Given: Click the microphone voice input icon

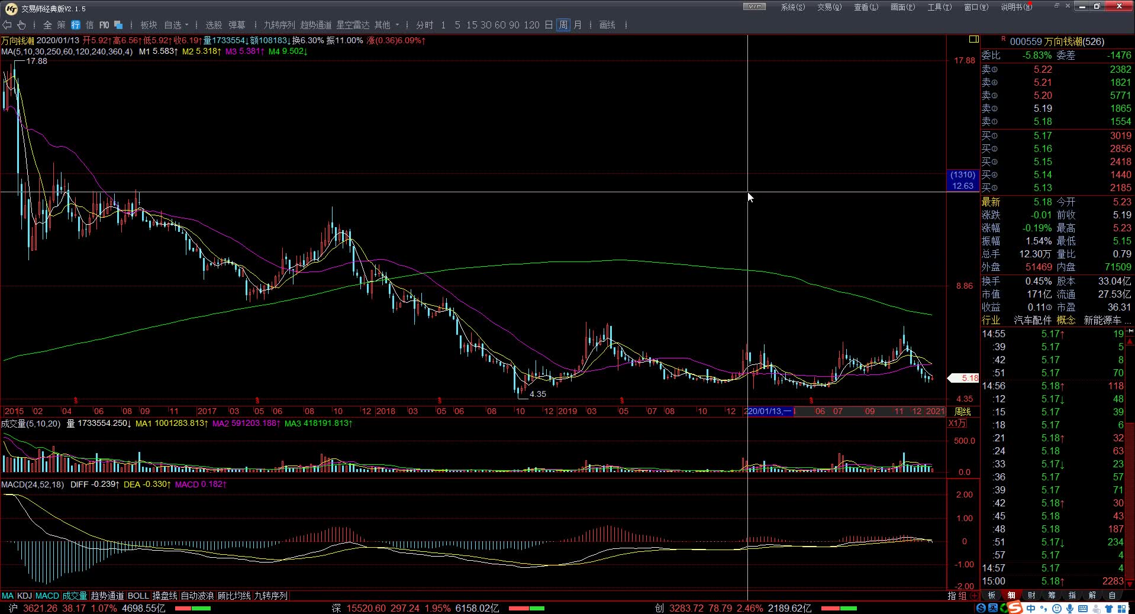Looking at the screenshot, I should [x=1070, y=608].
